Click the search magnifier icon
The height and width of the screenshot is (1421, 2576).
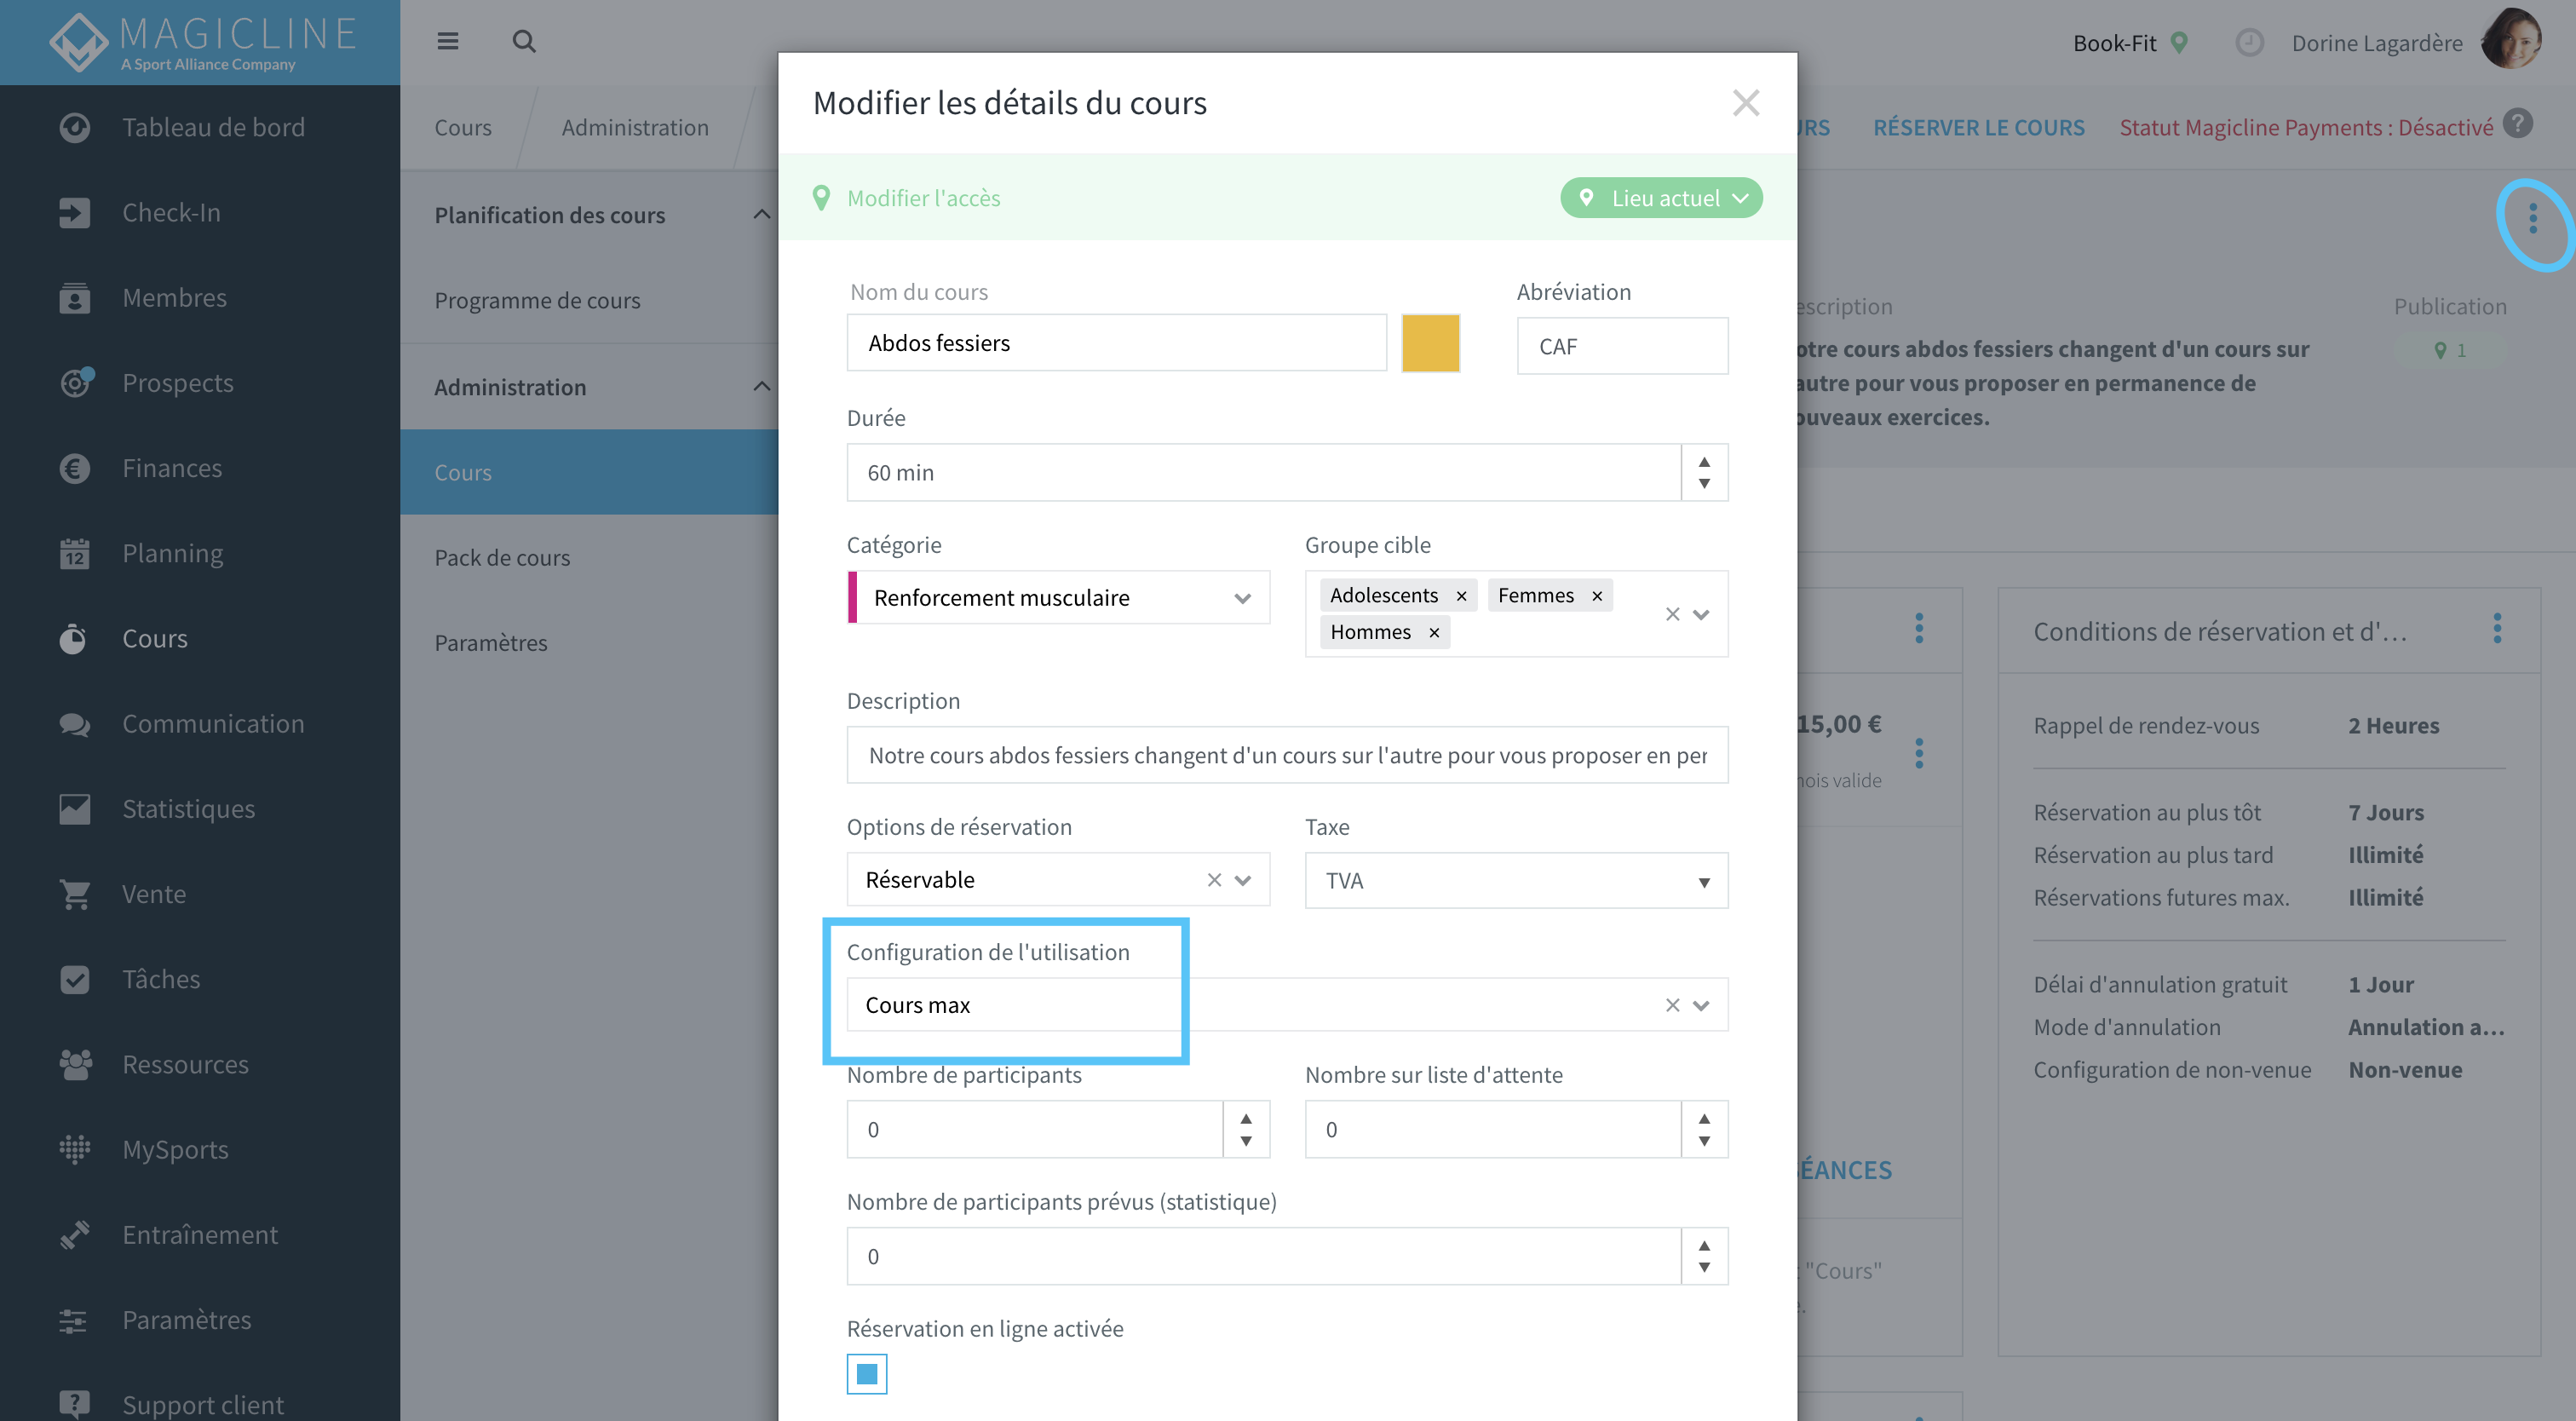[524, 41]
